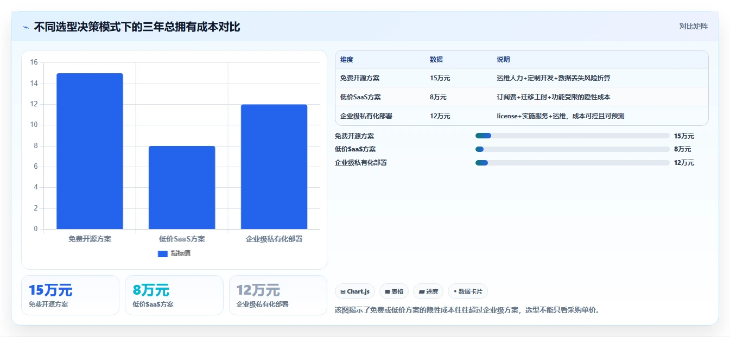Toggle the 指标值 legend color box
This screenshot has height=337, width=730.
(163, 253)
